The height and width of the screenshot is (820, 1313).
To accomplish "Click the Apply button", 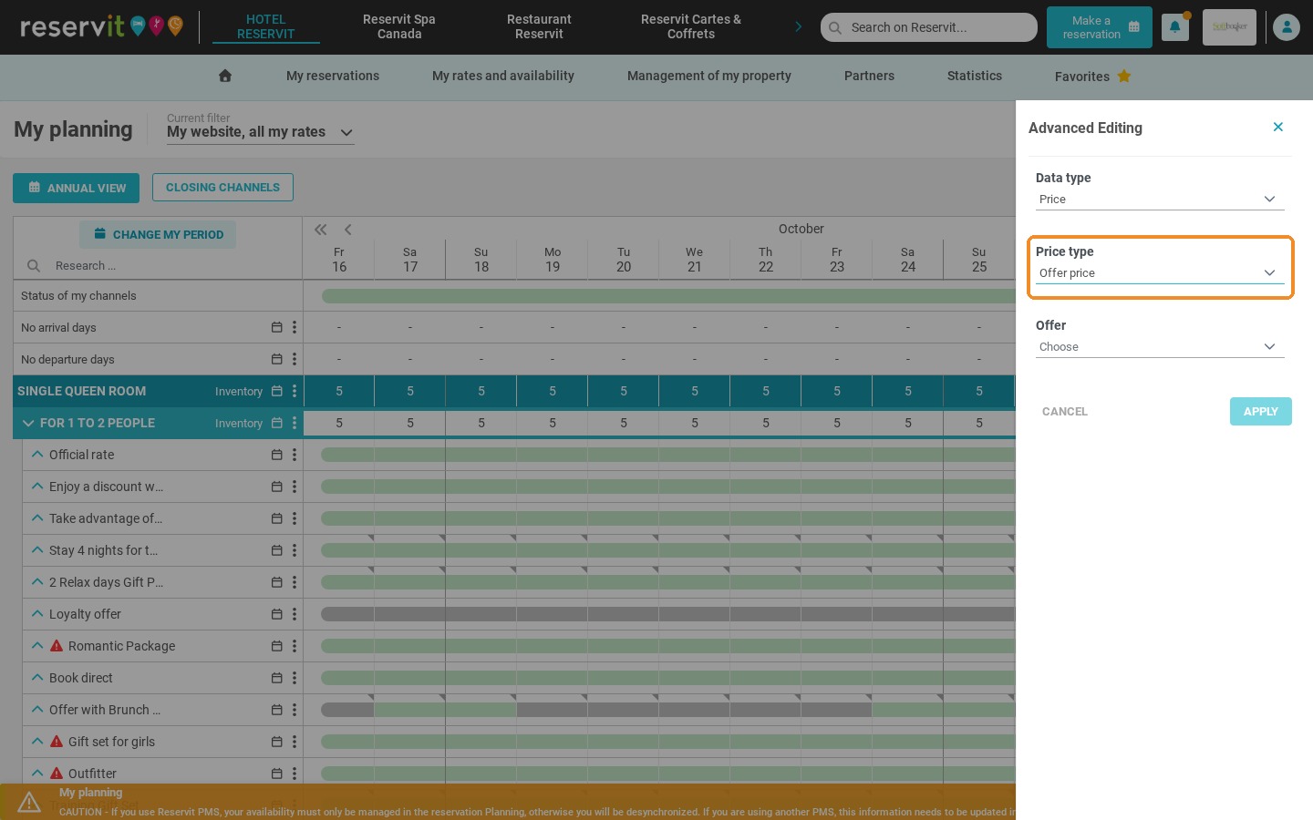I will (1261, 411).
